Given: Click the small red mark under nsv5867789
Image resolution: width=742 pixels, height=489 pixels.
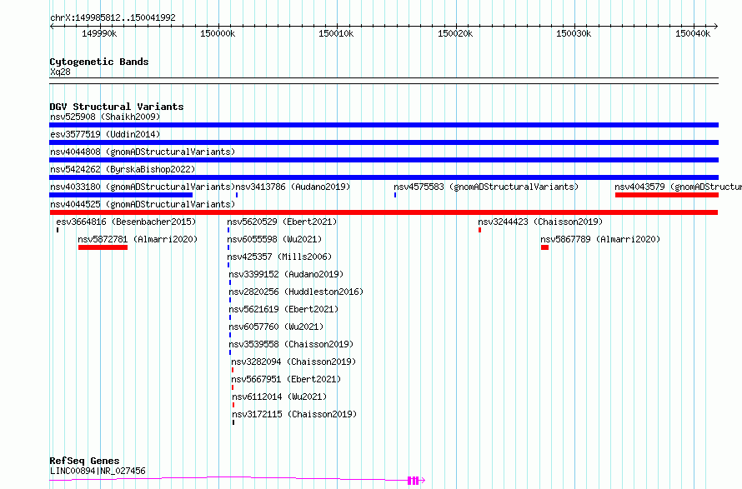Looking at the screenshot, I should (544, 247).
